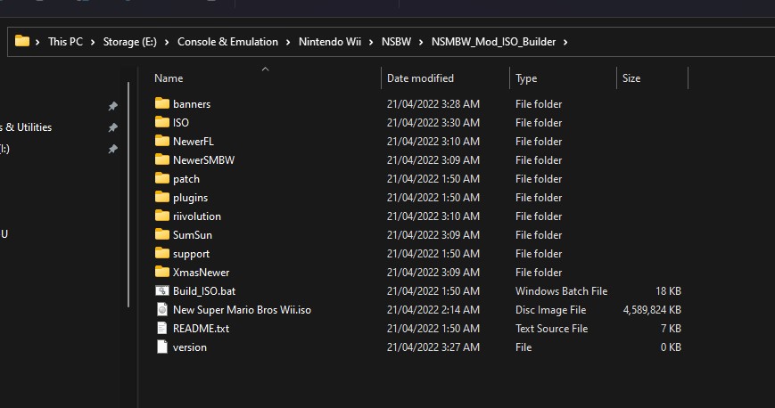Screen dimensions: 775x408
Task: Select the New Super Mario Bros Wii.iso disc icon
Action: (x=162, y=309)
